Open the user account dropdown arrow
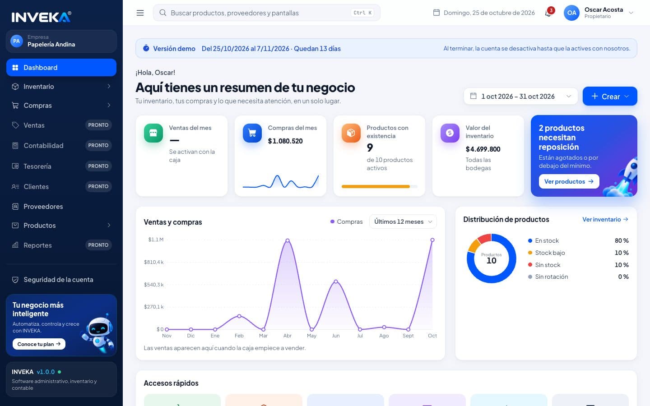The height and width of the screenshot is (406, 650). pos(631,13)
